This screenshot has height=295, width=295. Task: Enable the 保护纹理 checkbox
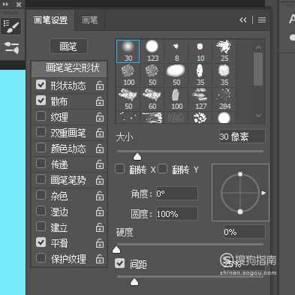[x=41, y=258]
